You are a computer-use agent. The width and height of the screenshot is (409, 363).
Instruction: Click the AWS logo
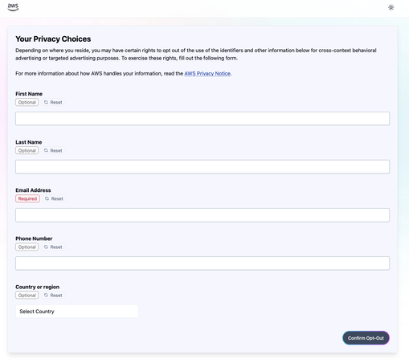pyautogui.click(x=13, y=7)
